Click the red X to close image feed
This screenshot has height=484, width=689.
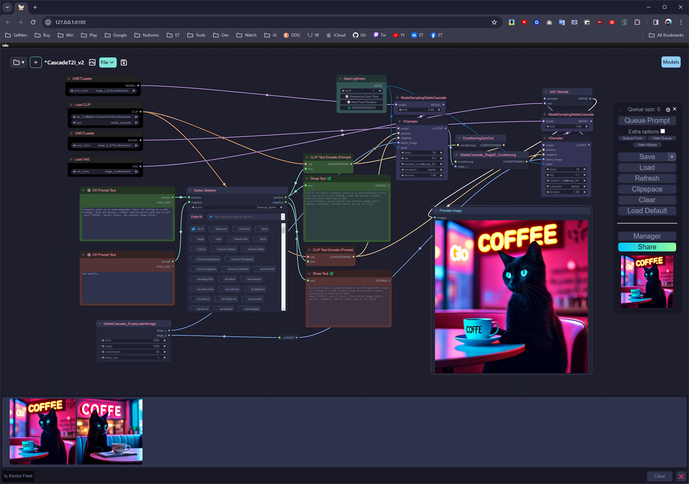tap(681, 476)
